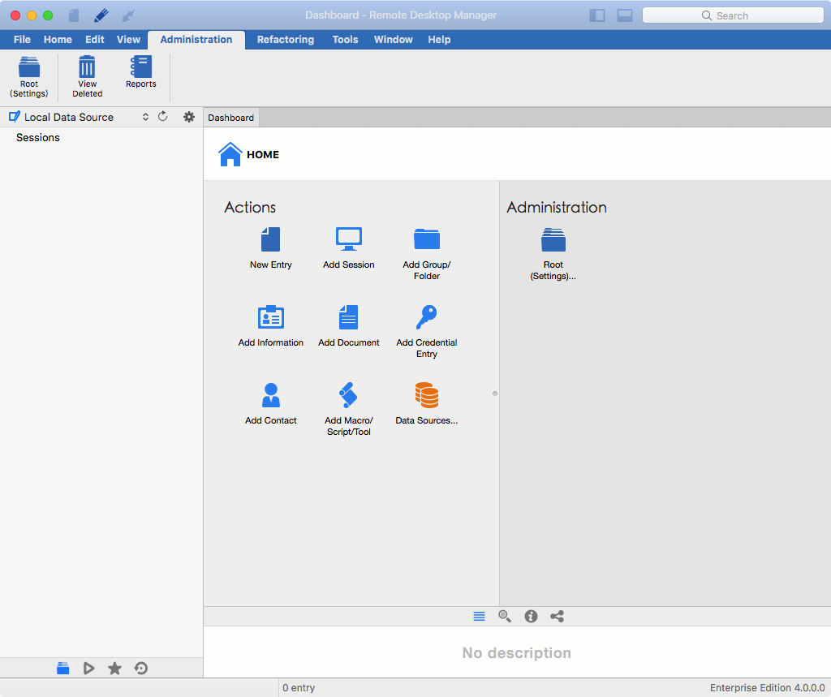Open the Home ribbon tab
Screen dimensions: 831x697
[58, 39]
